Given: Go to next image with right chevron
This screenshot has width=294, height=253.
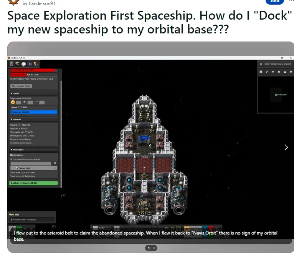Looking at the screenshot, I should (286, 147).
